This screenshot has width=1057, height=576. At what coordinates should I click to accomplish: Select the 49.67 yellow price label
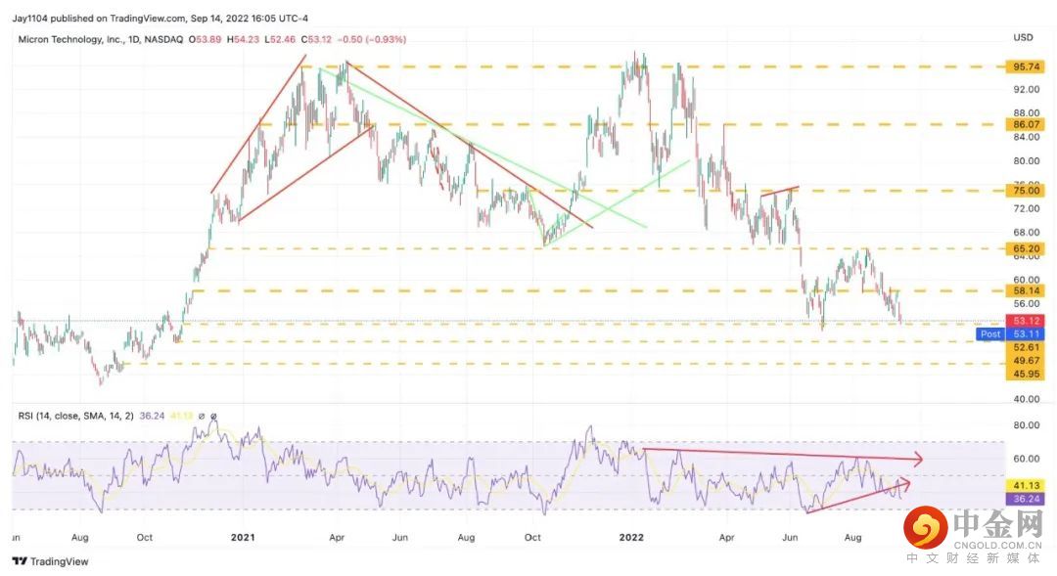point(1026,361)
